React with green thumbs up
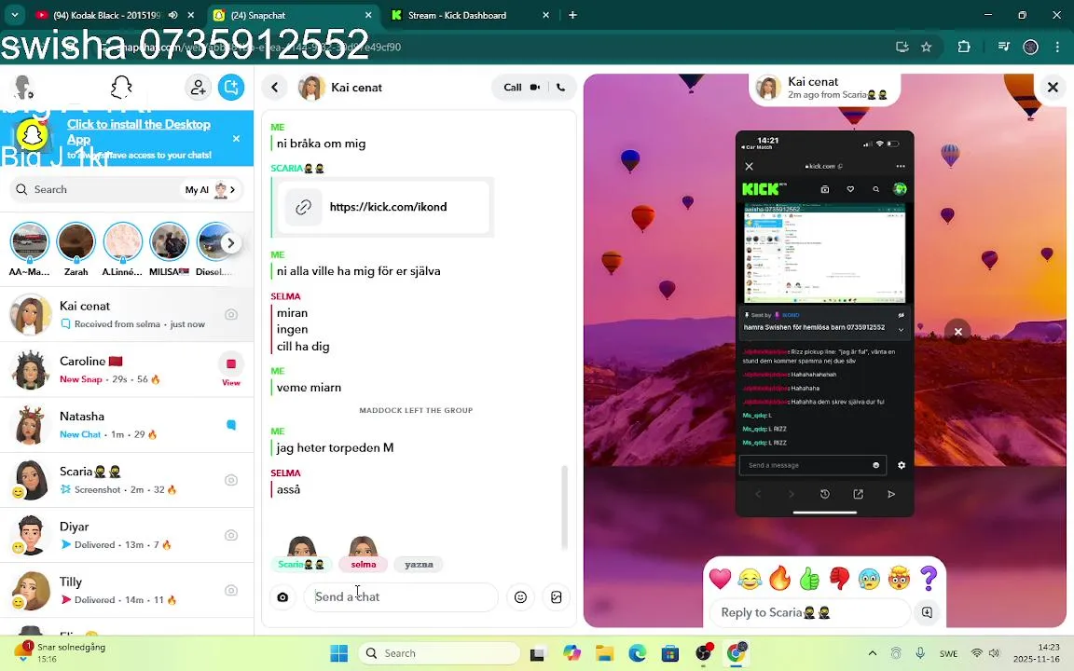The width and height of the screenshot is (1074, 671). click(x=809, y=579)
